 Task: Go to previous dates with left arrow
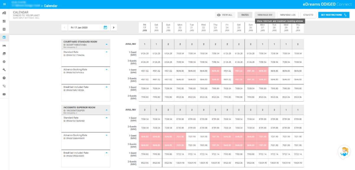pos(65,28)
